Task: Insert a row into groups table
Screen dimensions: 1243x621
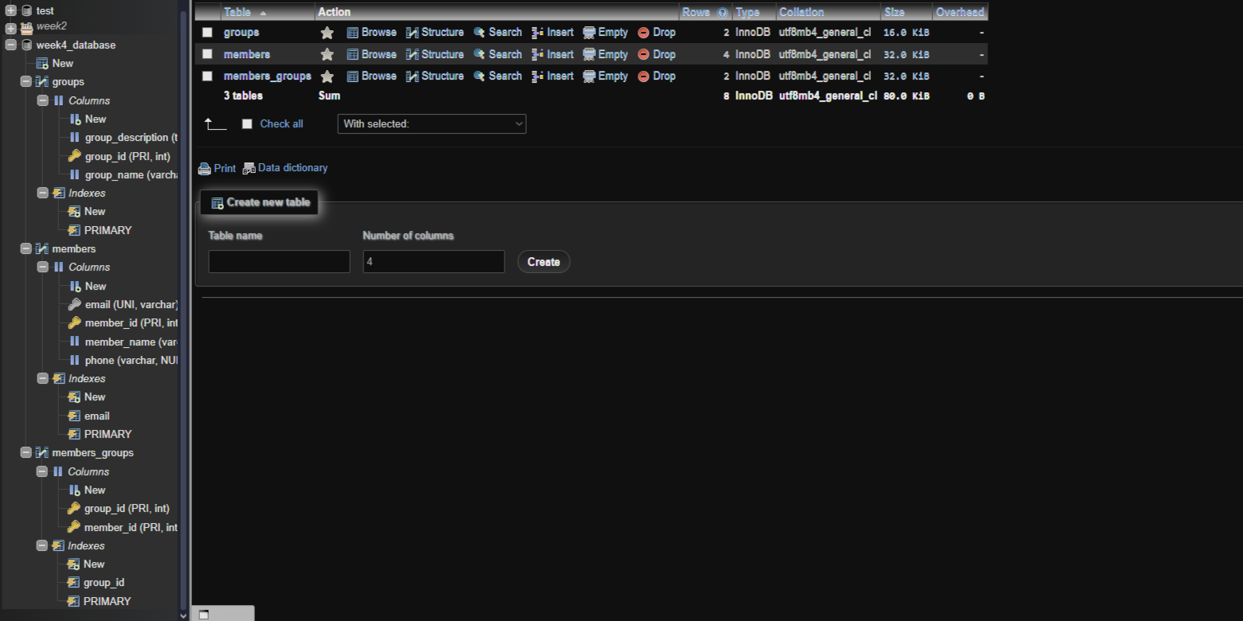Action: 553,33
